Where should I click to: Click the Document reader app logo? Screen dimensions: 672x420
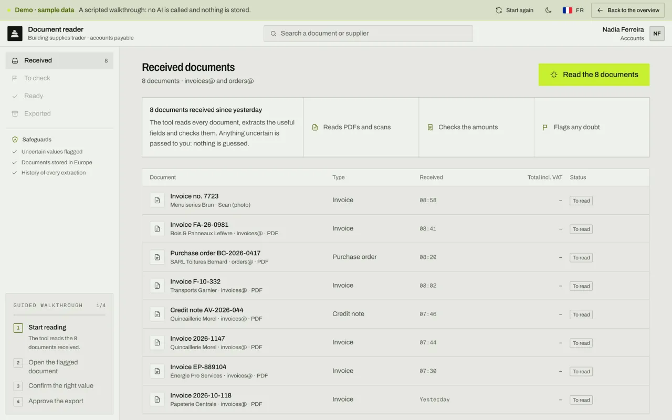tap(15, 34)
